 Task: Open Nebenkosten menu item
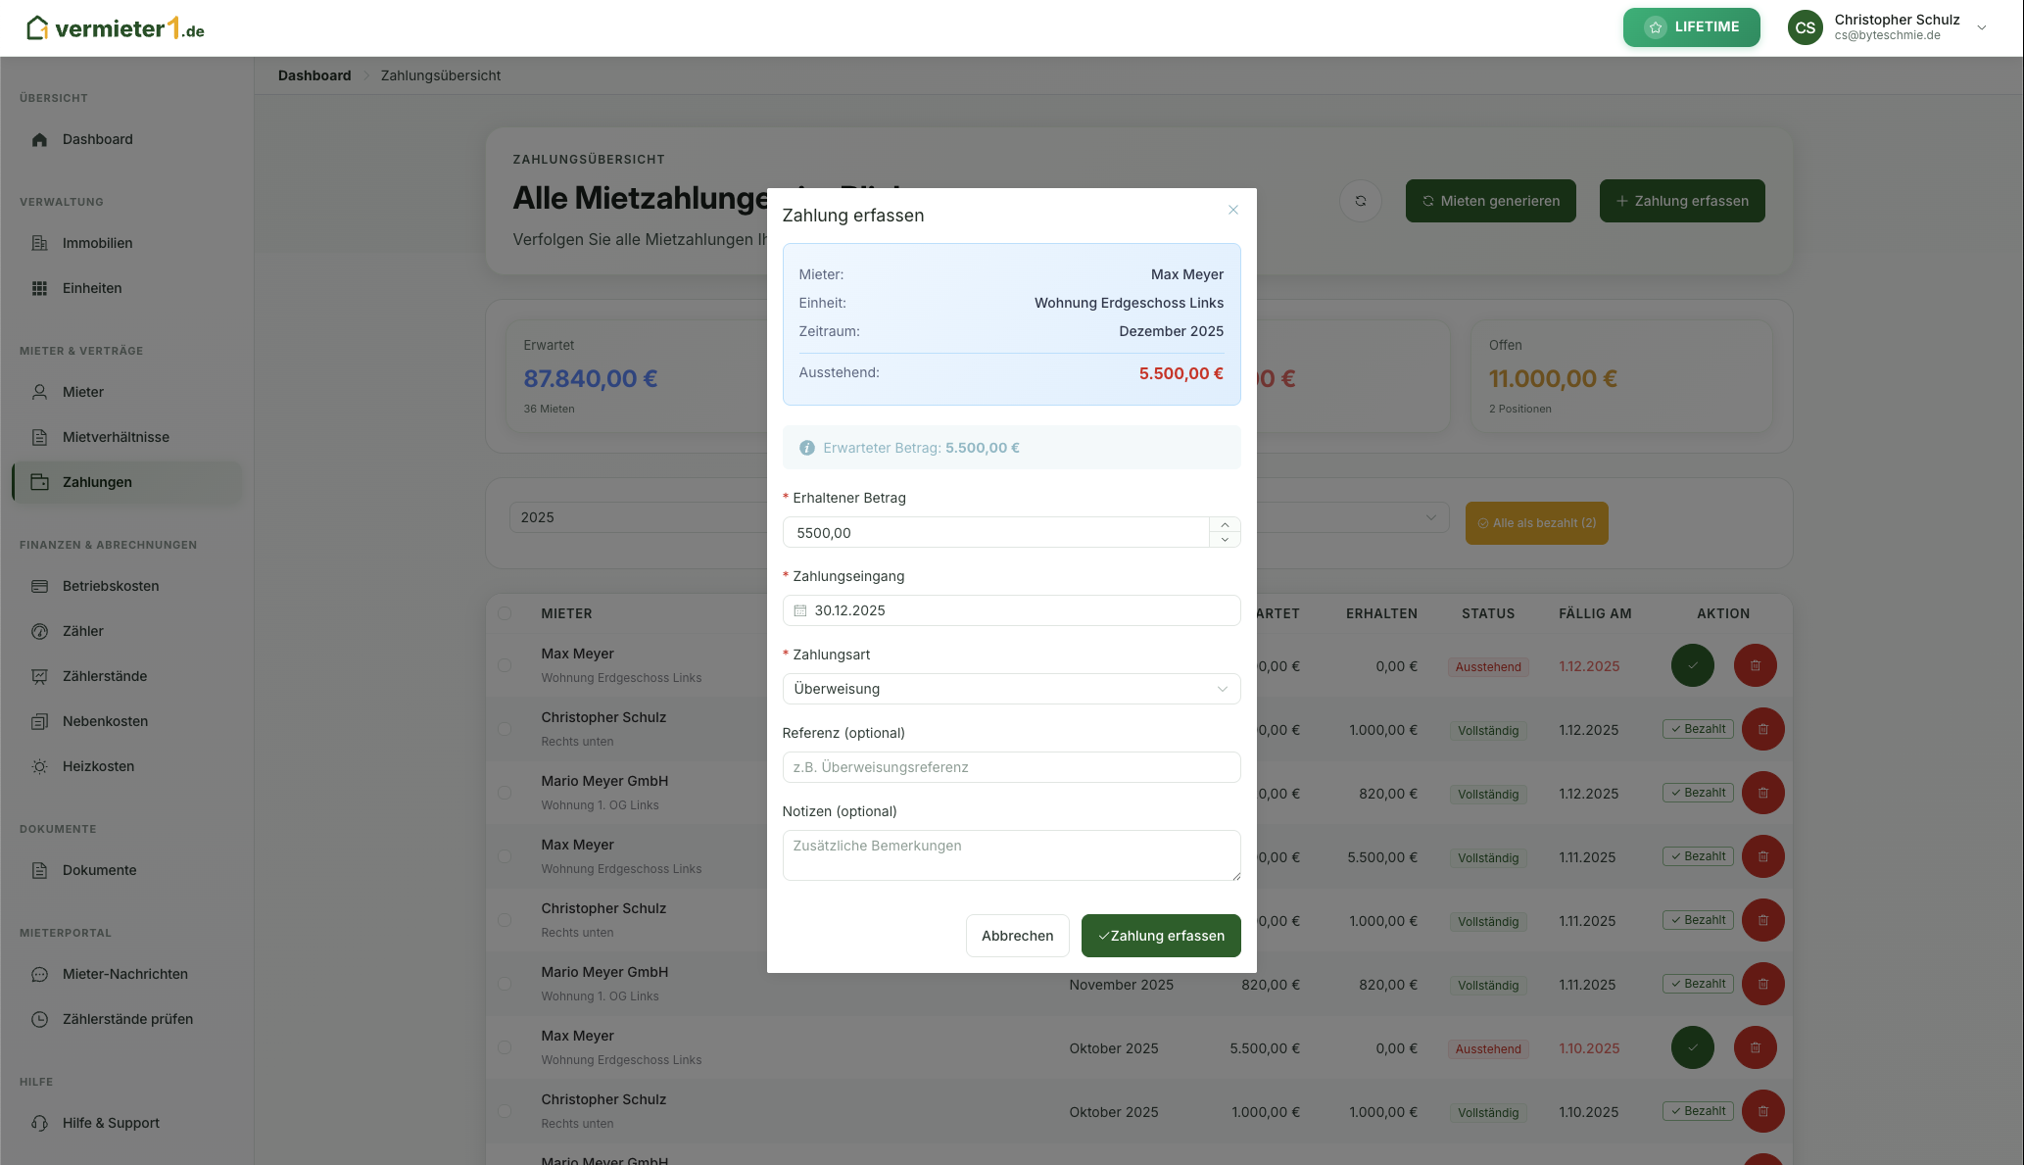pos(105,721)
